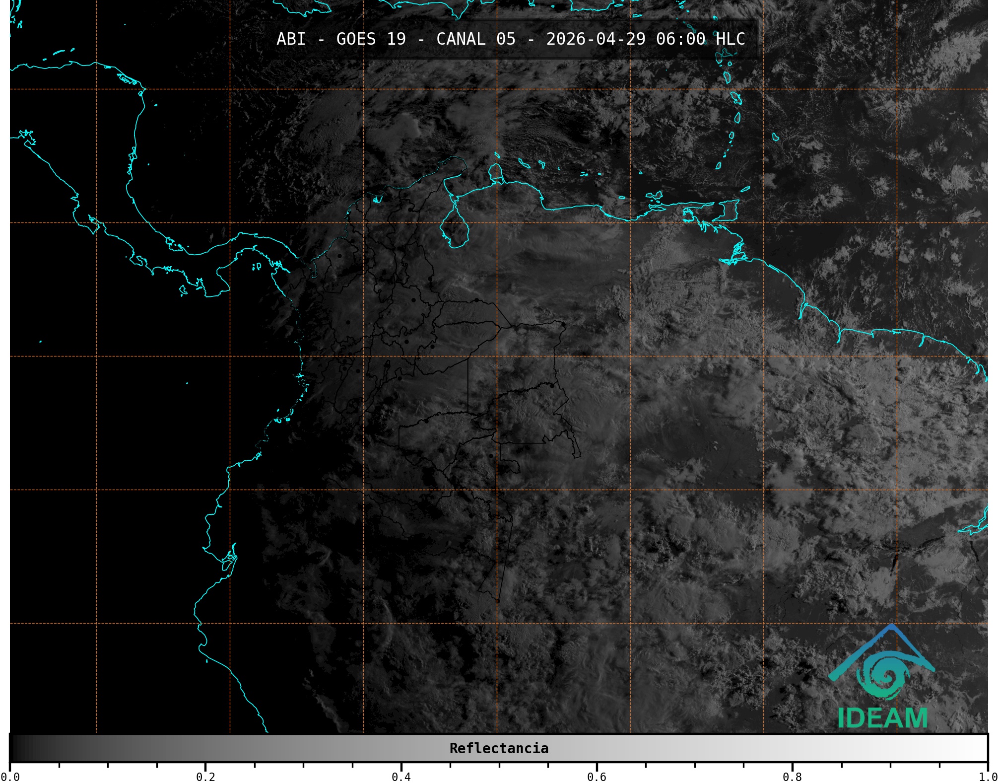The image size is (998, 783).
Task: Click the 1.0 label at colorbar end
Action: point(988,777)
